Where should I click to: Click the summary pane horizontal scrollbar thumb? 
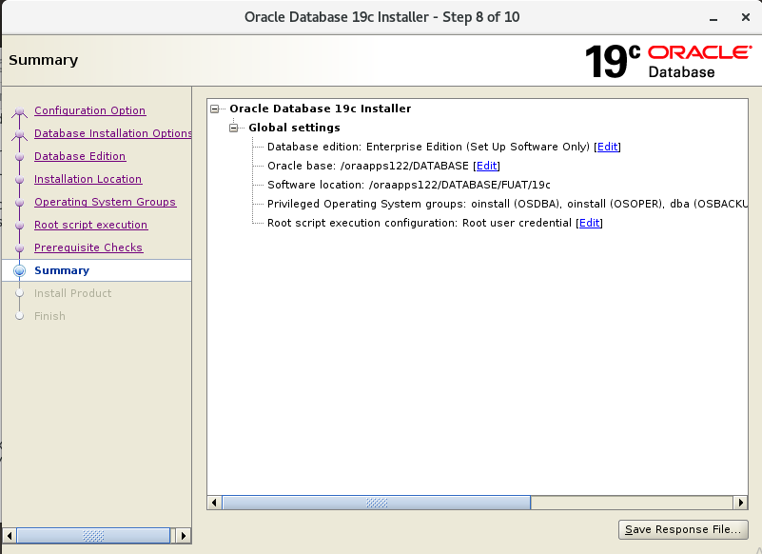tap(376, 503)
